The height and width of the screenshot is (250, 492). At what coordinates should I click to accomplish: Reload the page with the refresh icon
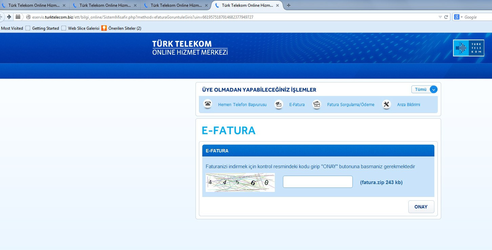click(x=446, y=17)
